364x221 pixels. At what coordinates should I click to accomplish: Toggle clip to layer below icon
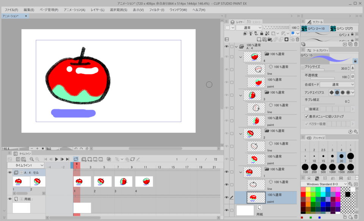(x=245, y=34)
